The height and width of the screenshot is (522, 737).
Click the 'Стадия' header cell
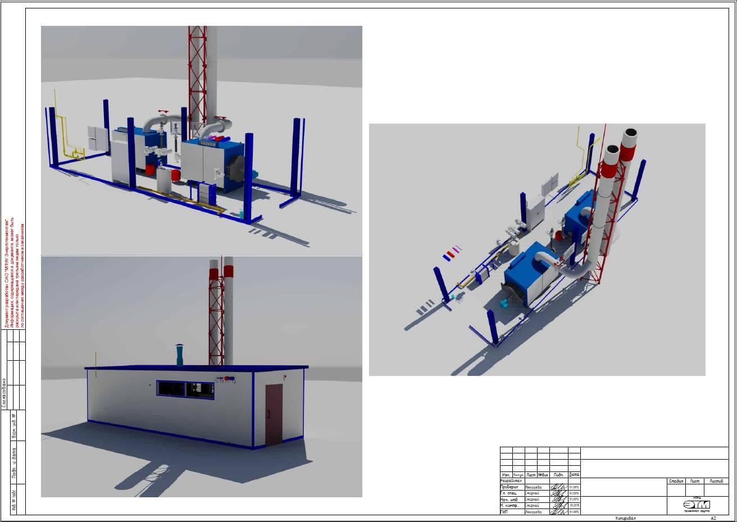click(x=676, y=481)
